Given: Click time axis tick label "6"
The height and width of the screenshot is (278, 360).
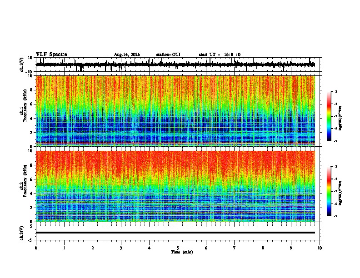Looking at the screenshot, I should [x=206, y=248].
